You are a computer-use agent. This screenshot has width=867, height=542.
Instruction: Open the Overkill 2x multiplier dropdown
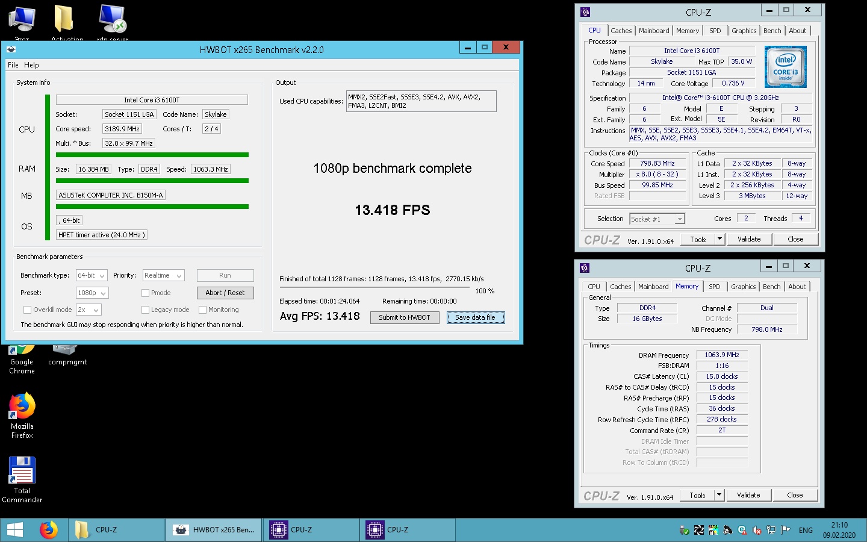pyautogui.click(x=89, y=310)
